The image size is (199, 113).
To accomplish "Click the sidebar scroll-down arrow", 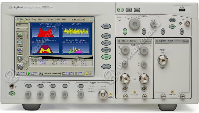I will (26, 69).
